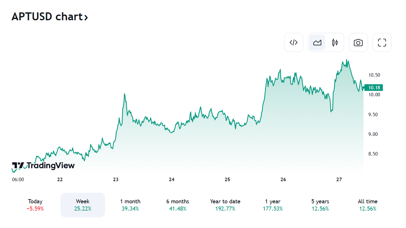The height and width of the screenshot is (228, 406).
Task: Select the 5 years range
Action: coord(320,205)
